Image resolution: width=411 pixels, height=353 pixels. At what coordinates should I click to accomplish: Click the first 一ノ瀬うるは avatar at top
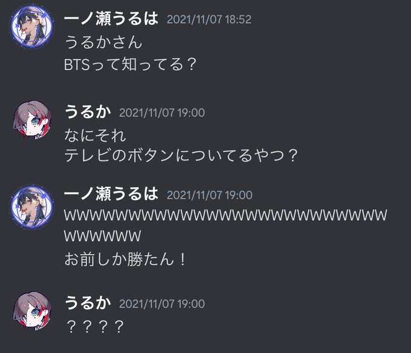32,26
